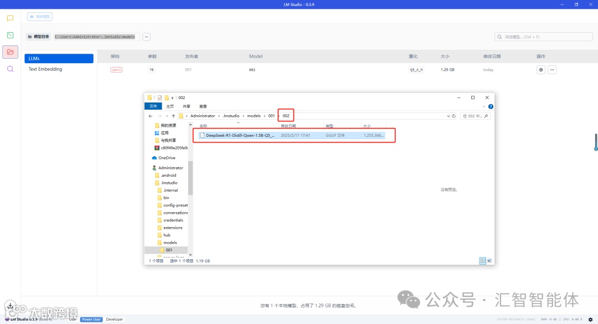Click the Q5_K_M quantization badge
The width and height of the screenshot is (598, 324).
pyautogui.click(x=416, y=70)
